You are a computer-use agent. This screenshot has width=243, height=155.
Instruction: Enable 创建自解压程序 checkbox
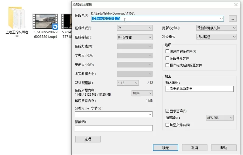click(167, 51)
